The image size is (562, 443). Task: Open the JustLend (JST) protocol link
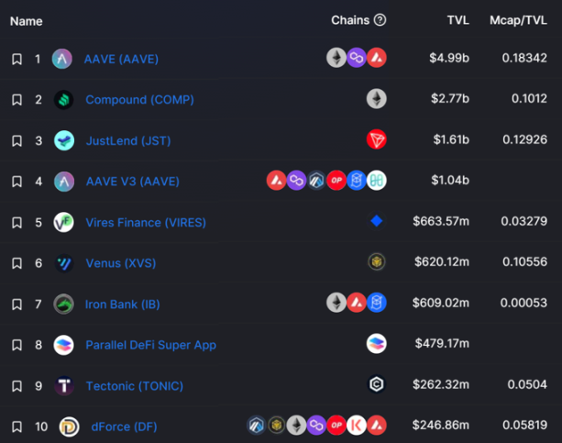click(x=128, y=140)
